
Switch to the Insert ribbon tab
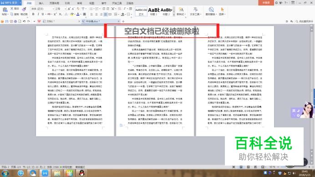41,3
